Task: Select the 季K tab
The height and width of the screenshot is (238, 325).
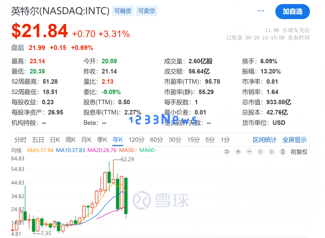Action: point(102,140)
